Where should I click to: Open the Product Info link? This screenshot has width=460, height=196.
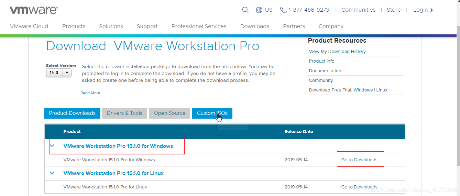(322, 61)
